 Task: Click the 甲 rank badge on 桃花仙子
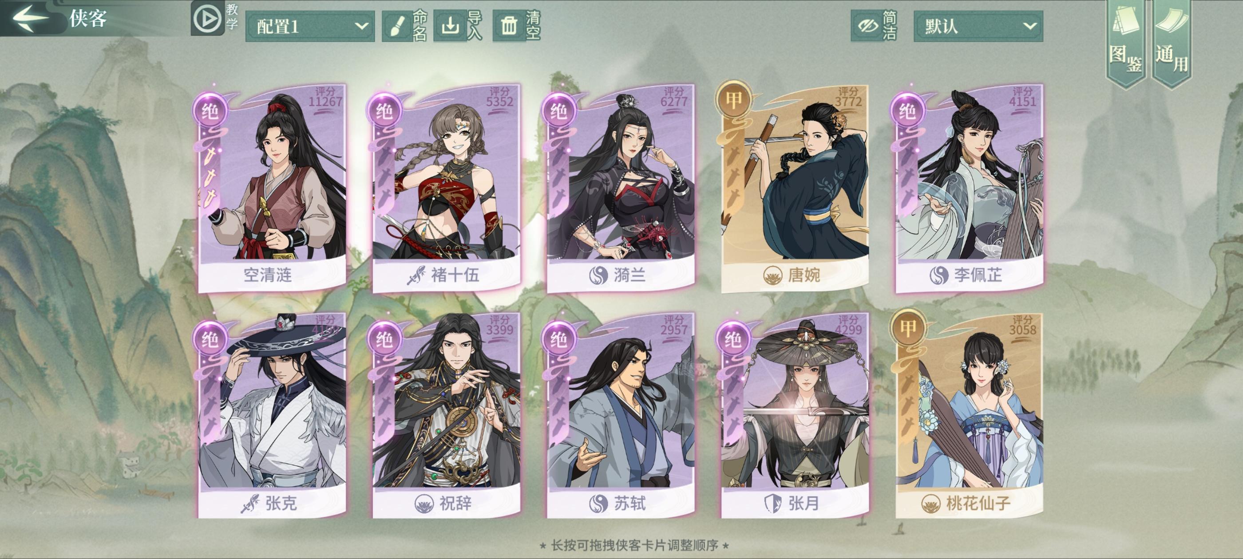point(908,328)
